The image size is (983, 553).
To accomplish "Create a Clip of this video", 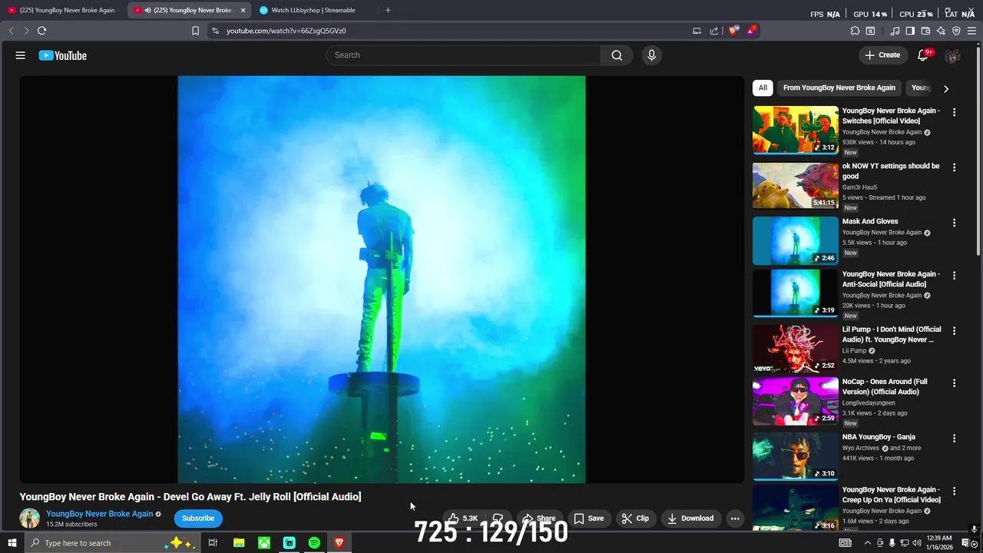I will click(x=635, y=518).
